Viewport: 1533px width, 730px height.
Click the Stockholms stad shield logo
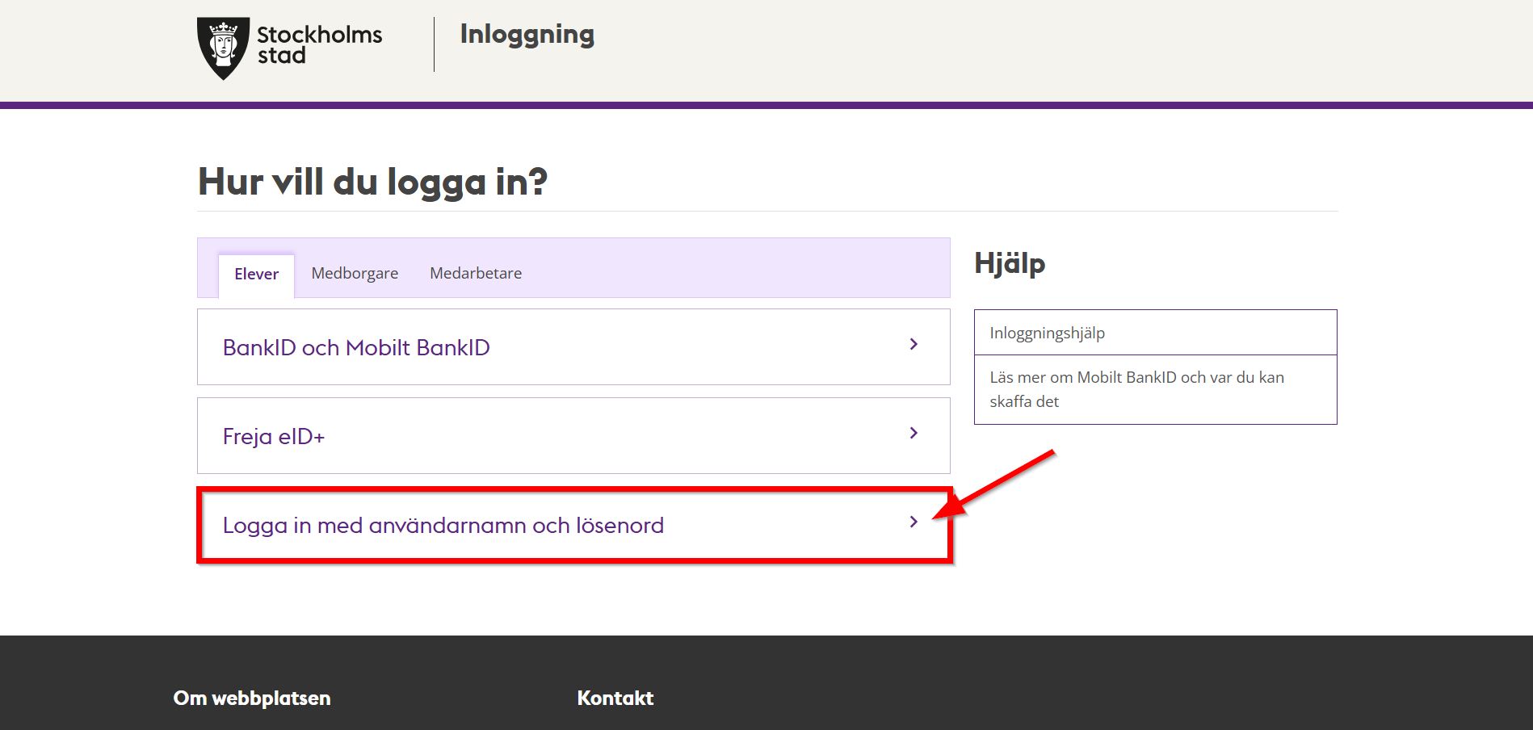point(223,48)
